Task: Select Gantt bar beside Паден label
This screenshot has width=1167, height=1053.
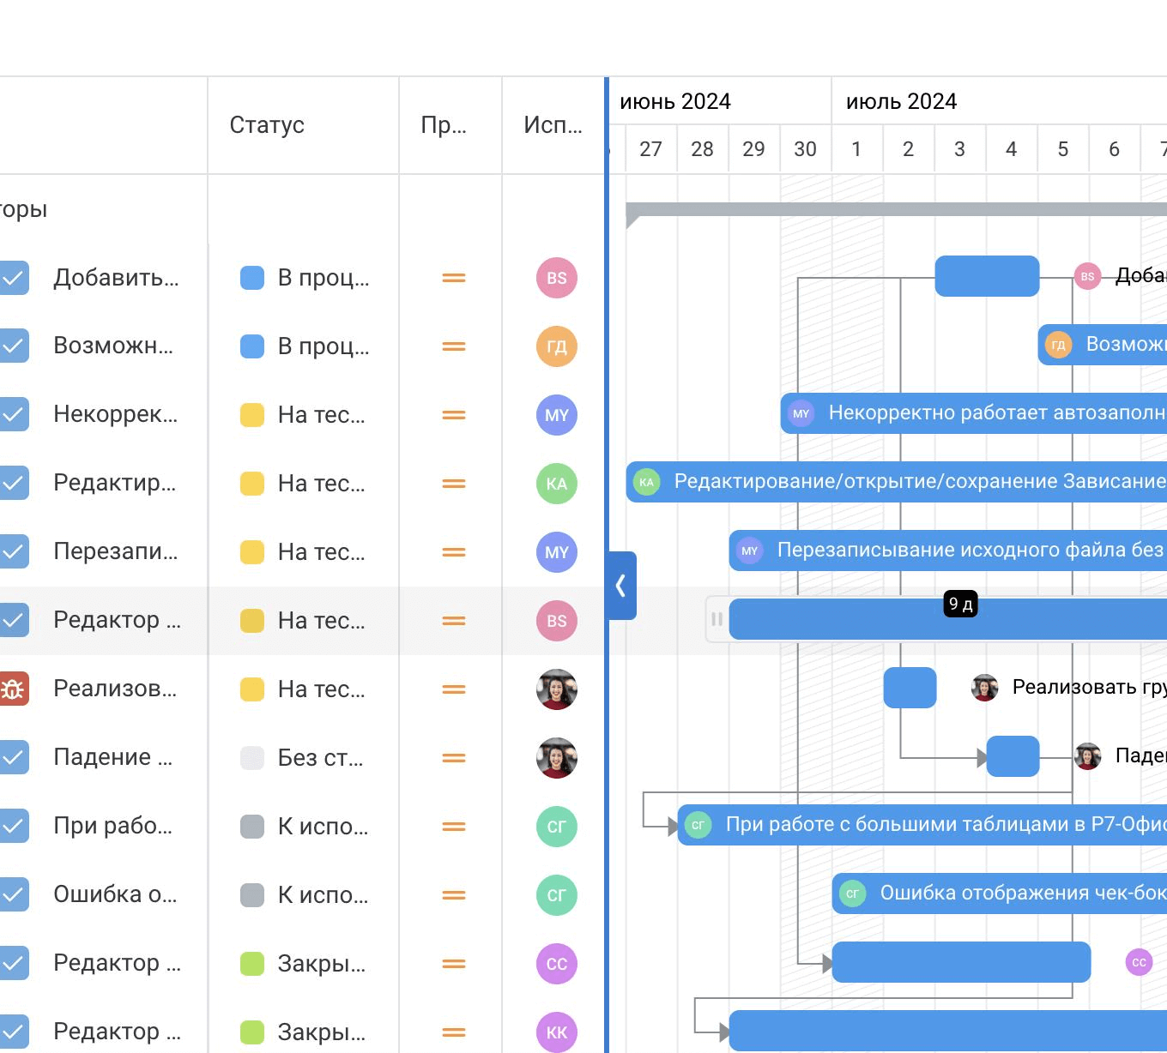Action: coord(1013,756)
